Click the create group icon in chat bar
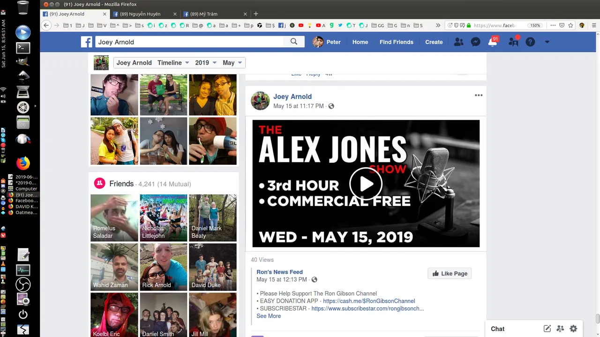 click(x=560, y=329)
